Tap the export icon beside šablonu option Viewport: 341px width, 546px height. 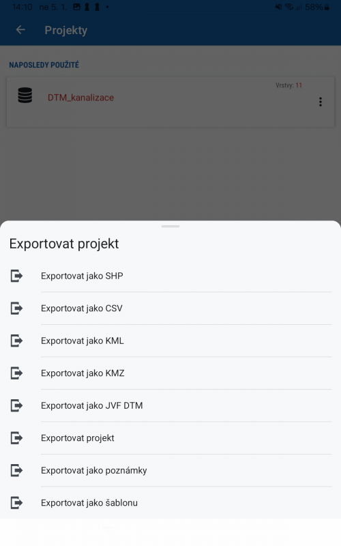(x=16, y=502)
